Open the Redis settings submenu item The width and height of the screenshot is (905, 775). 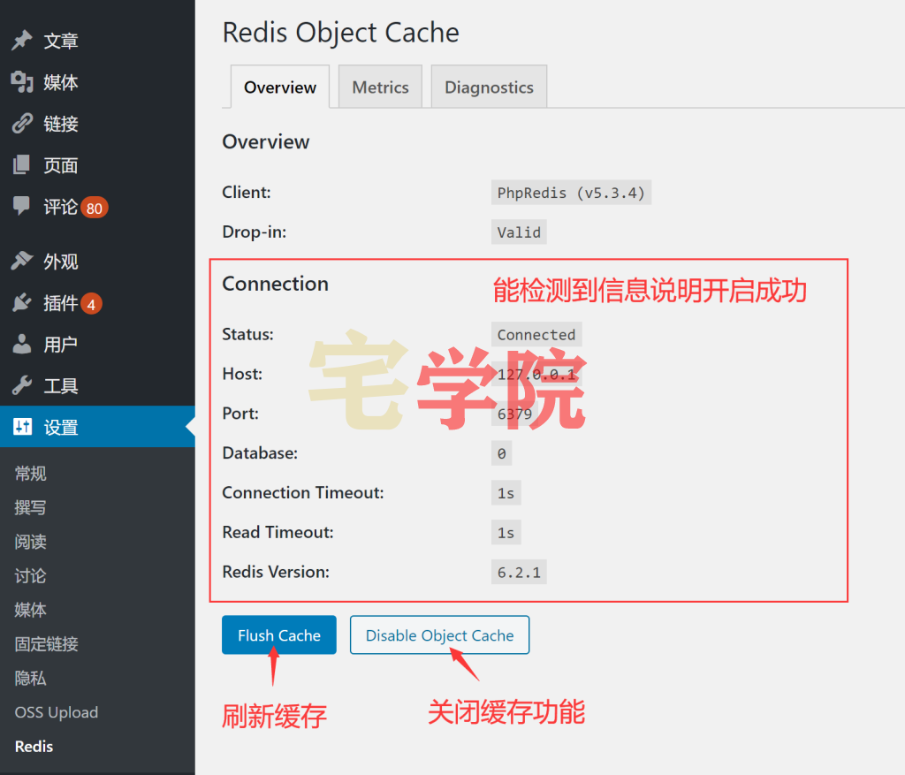click(x=34, y=746)
